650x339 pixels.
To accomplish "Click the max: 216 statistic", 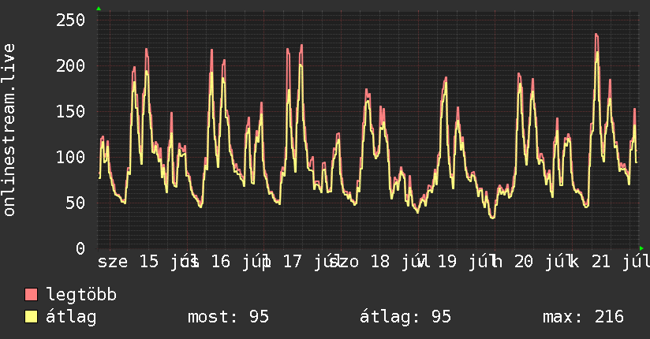I will tap(583, 317).
